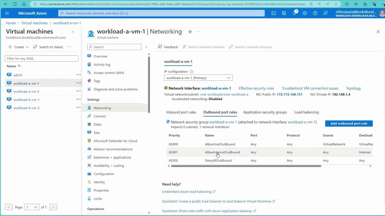
Task: Open the browser split screen icon
Action: click(347, 4)
